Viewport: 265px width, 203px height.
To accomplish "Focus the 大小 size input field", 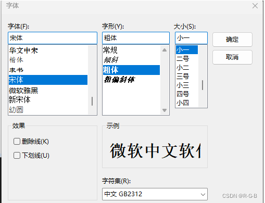I will (x=191, y=38).
